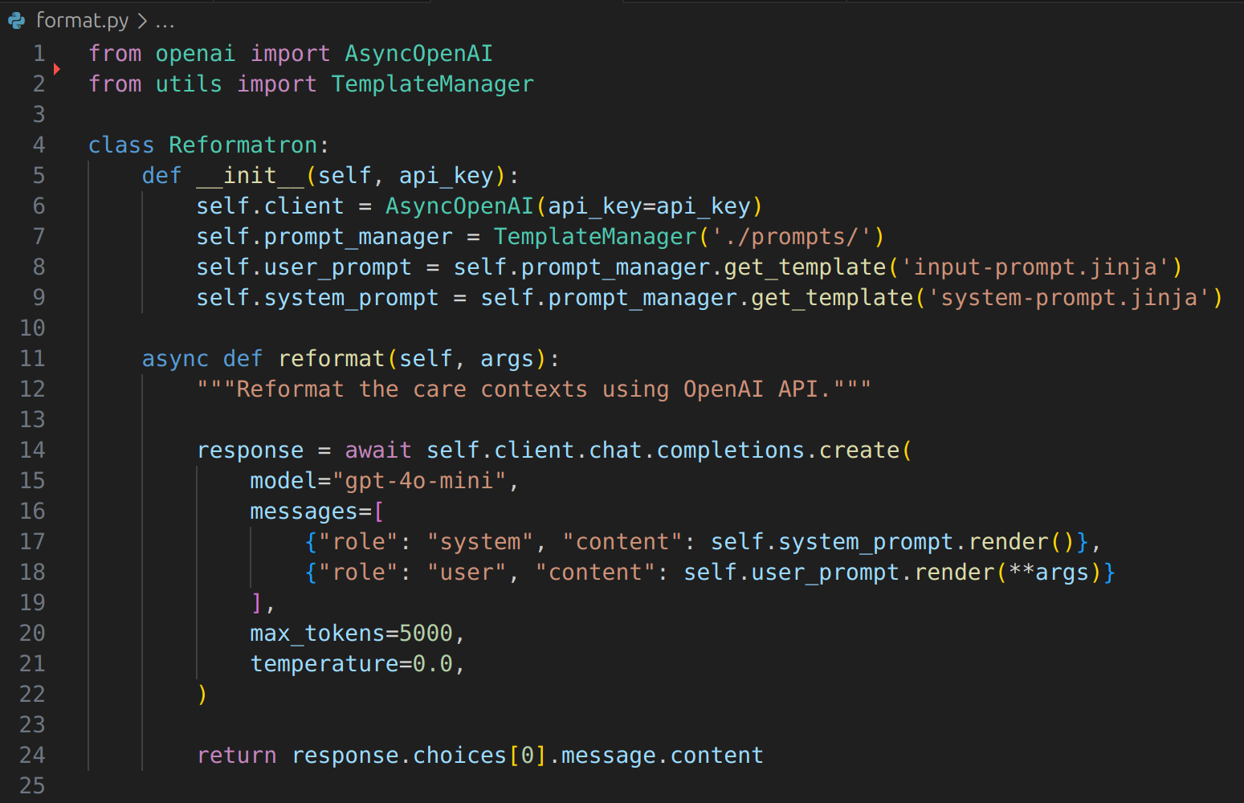Click the red marker beside line 1
Image resolution: width=1244 pixels, height=803 pixels.
[57, 69]
